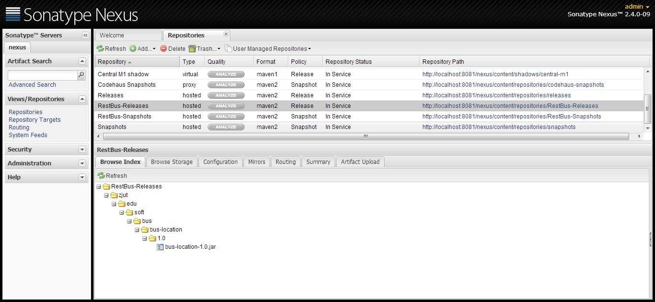Sort by the Policy column header
Screen dimensions: 655x302
pos(305,62)
